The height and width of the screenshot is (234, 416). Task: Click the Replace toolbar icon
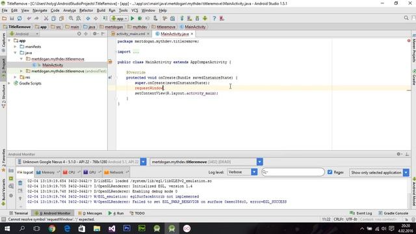[79, 18]
